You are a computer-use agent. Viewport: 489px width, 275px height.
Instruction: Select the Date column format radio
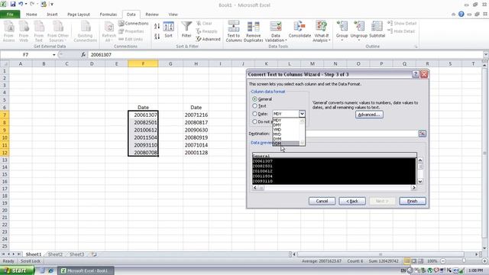[x=254, y=114]
